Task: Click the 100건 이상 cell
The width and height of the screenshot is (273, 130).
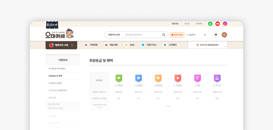Action: [x=198, y=92]
